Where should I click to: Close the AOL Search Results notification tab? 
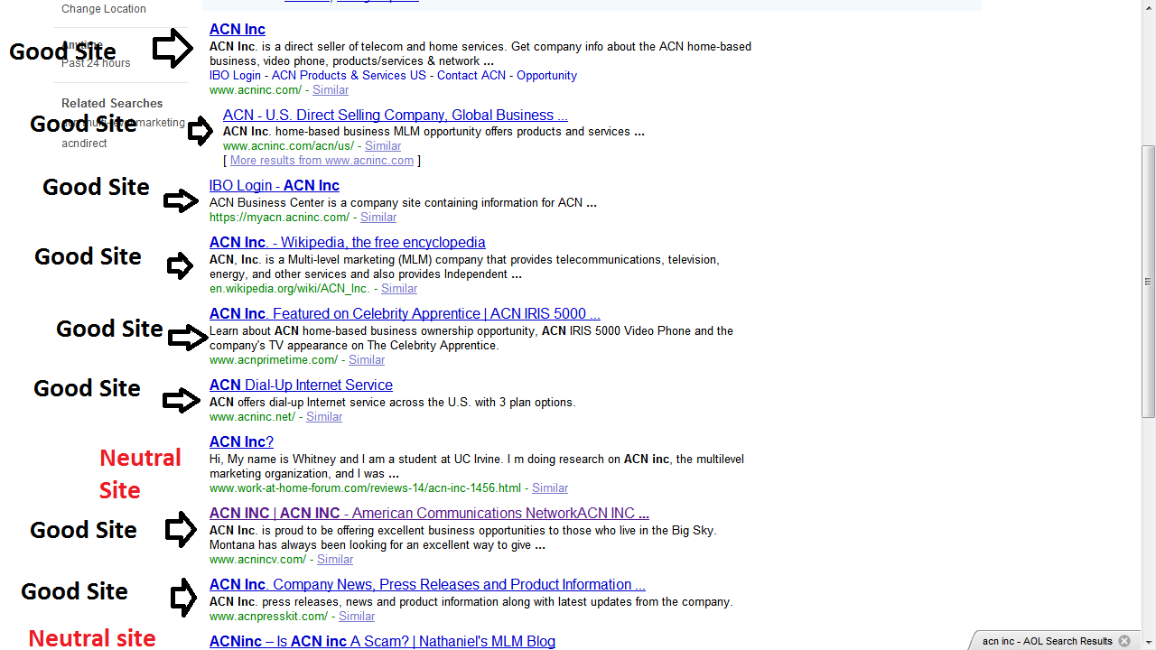(1124, 641)
